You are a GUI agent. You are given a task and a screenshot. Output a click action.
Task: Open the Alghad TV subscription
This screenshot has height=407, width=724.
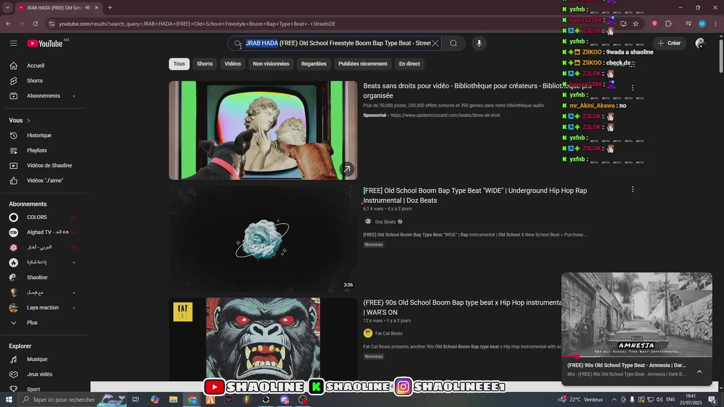(44, 232)
